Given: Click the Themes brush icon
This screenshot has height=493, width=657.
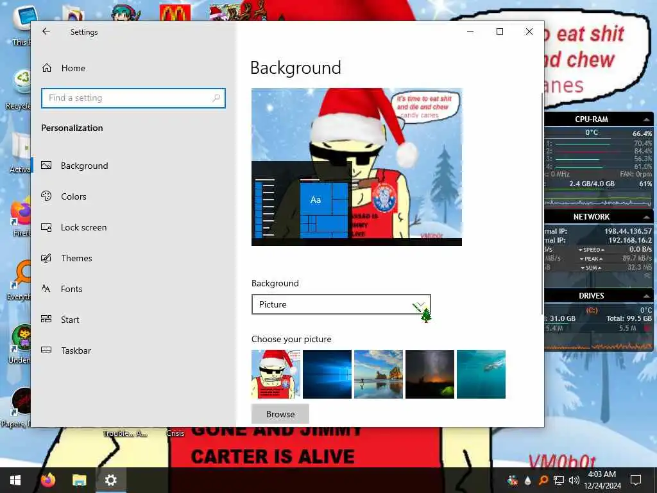Looking at the screenshot, I should coord(46,258).
